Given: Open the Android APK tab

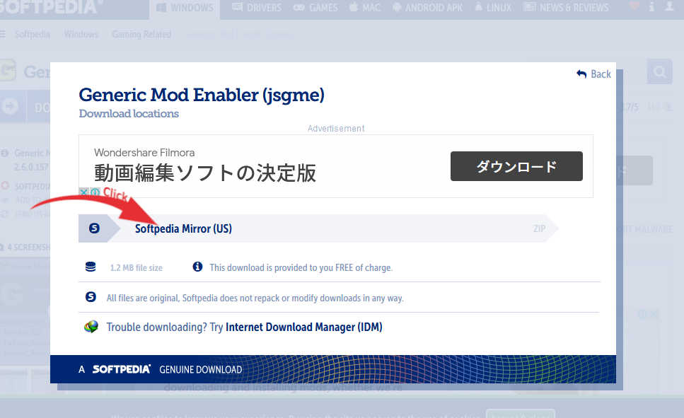Looking at the screenshot, I should (427, 7).
